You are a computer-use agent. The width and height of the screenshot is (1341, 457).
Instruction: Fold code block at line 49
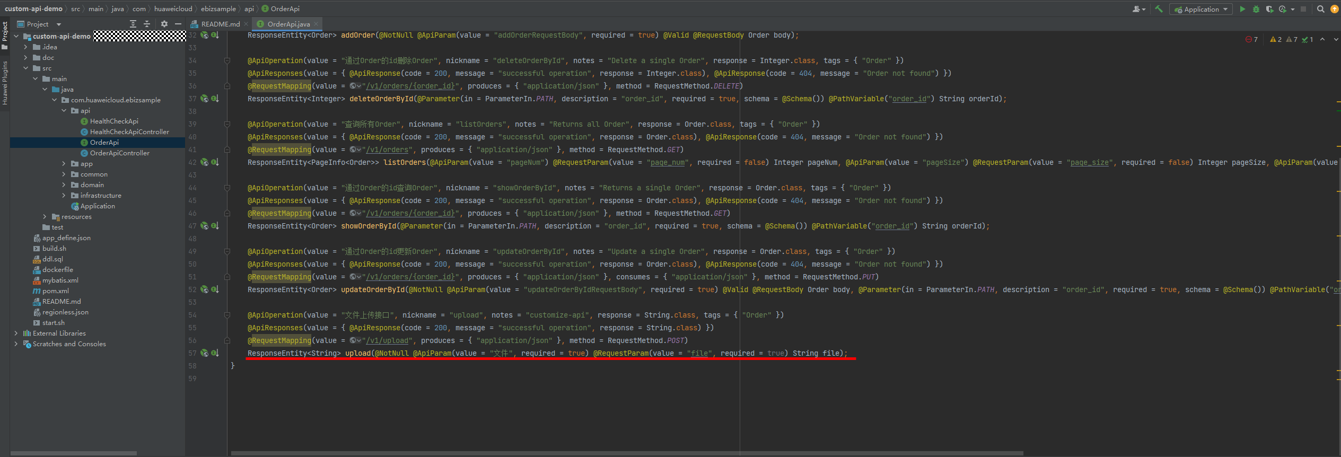coord(227,251)
